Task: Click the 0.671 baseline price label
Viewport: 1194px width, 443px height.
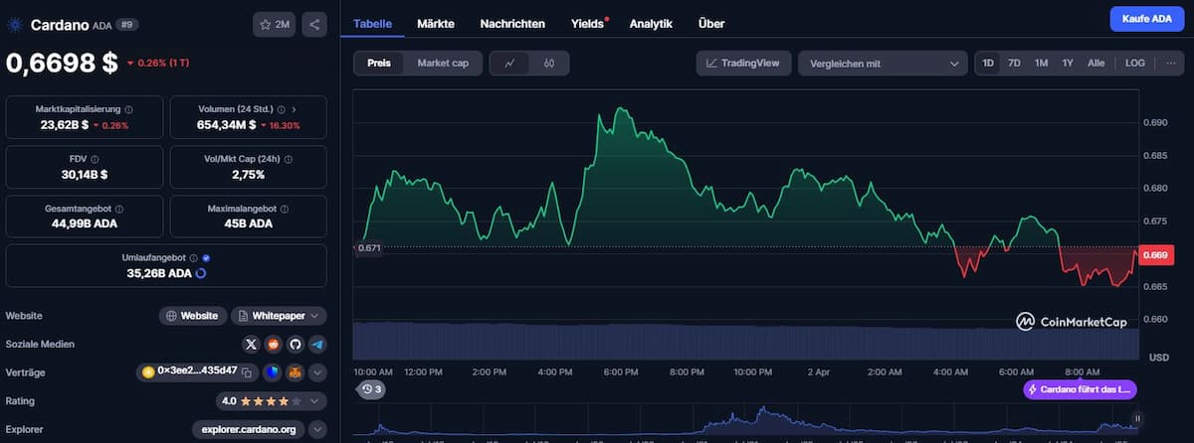Action: click(x=367, y=247)
